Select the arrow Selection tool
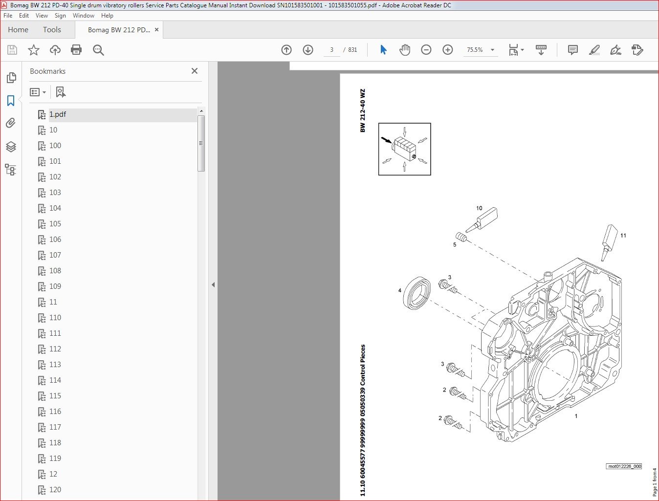Image resolution: width=659 pixels, height=501 pixels. (383, 50)
